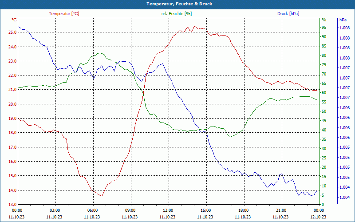Click the '19,0' temperature axis value

pos(12,119)
